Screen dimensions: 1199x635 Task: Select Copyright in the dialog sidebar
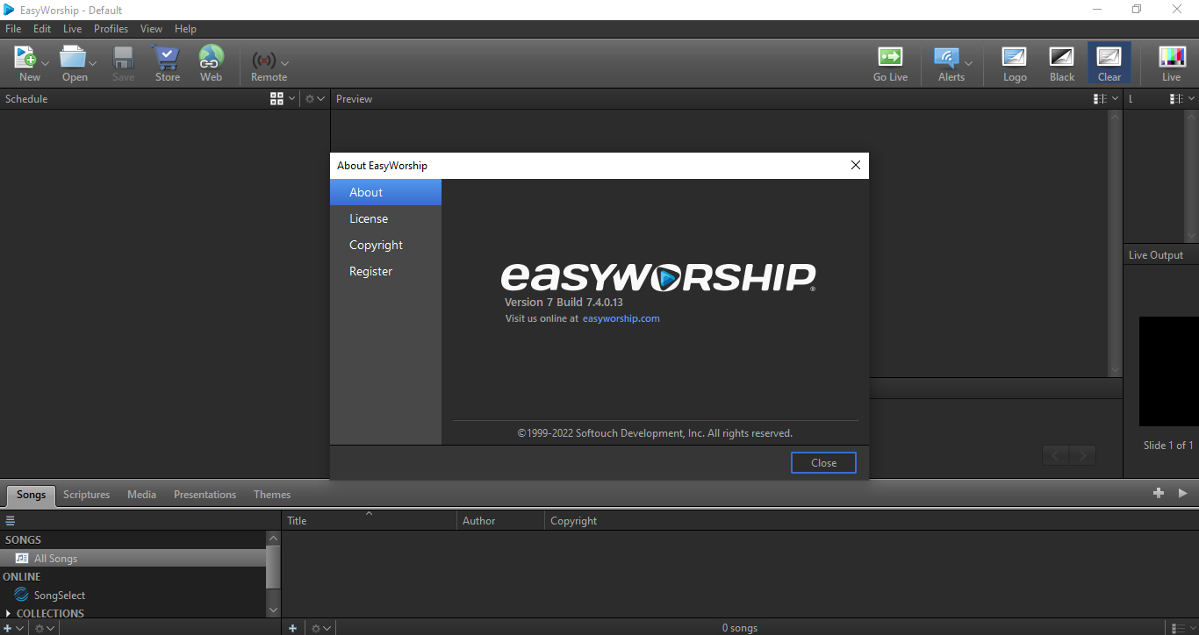pos(385,245)
